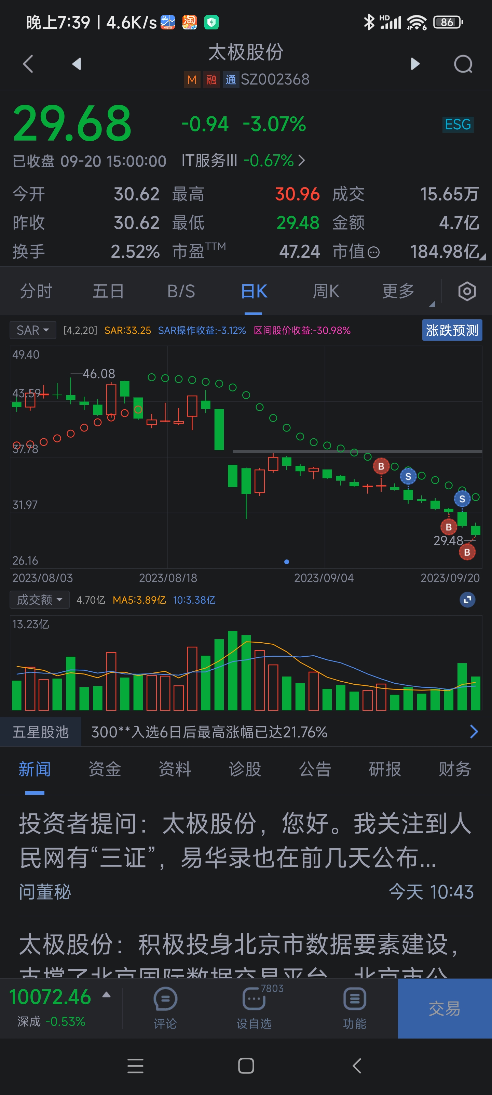Tap the stock title 太极股份
The image size is (492, 1095).
246,52
